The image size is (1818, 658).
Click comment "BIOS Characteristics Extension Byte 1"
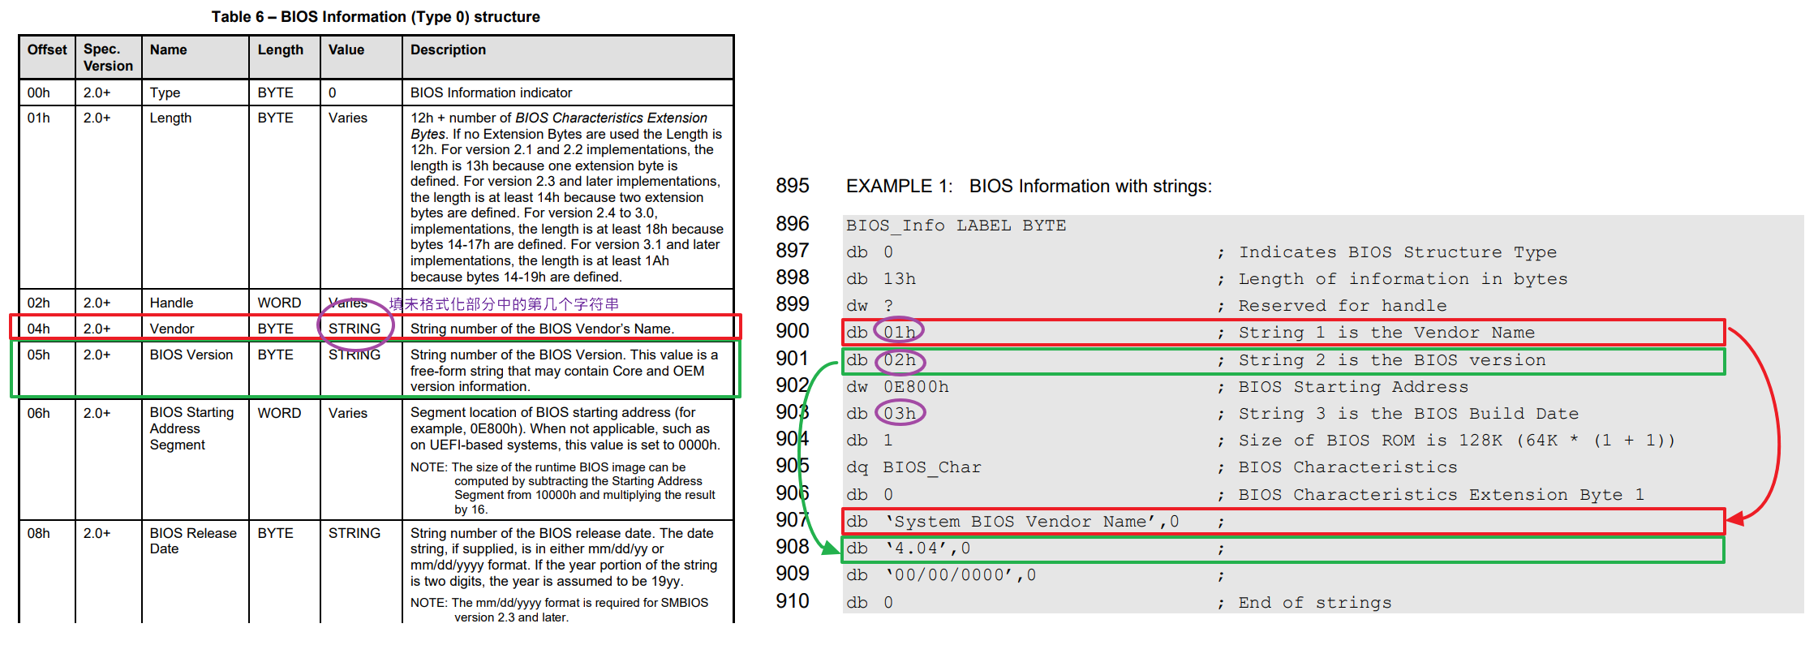click(1441, 495)
